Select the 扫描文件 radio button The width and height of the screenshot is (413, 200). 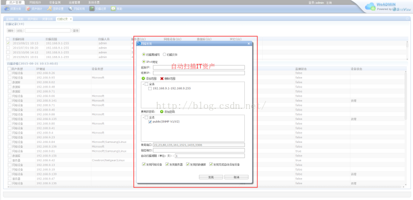164,54
